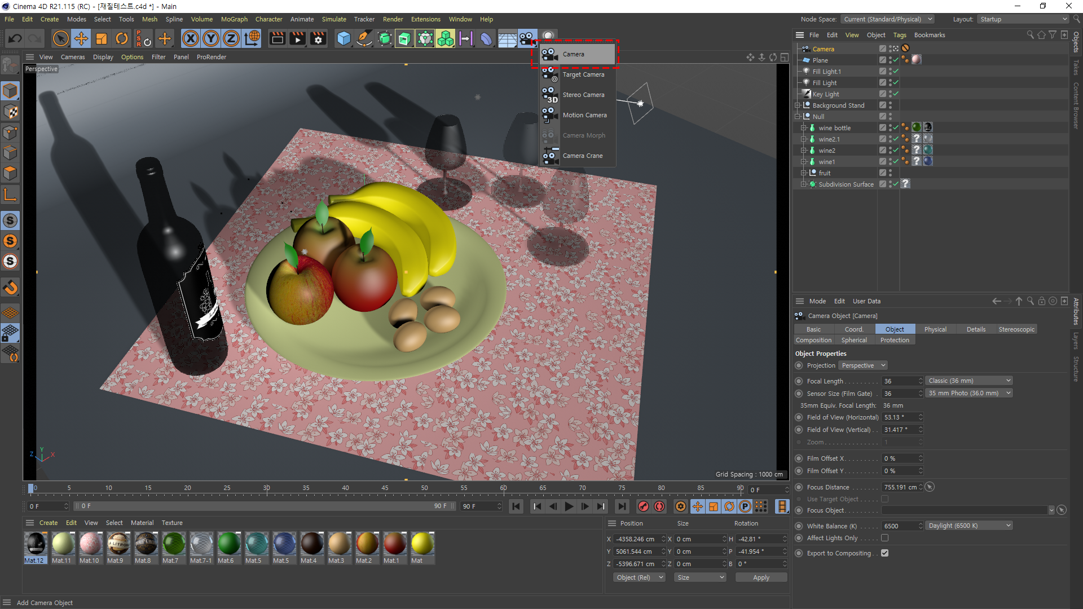
Task: Open Edit Render Settings icon
Action: [x=318, y=38]
